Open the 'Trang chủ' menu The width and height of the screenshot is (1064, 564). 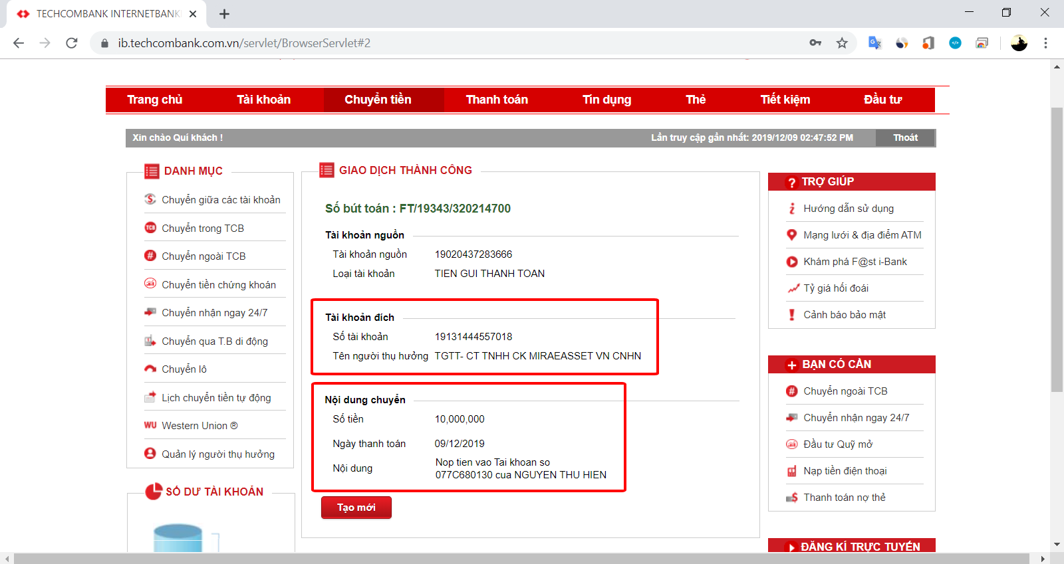tap(155, 100)
